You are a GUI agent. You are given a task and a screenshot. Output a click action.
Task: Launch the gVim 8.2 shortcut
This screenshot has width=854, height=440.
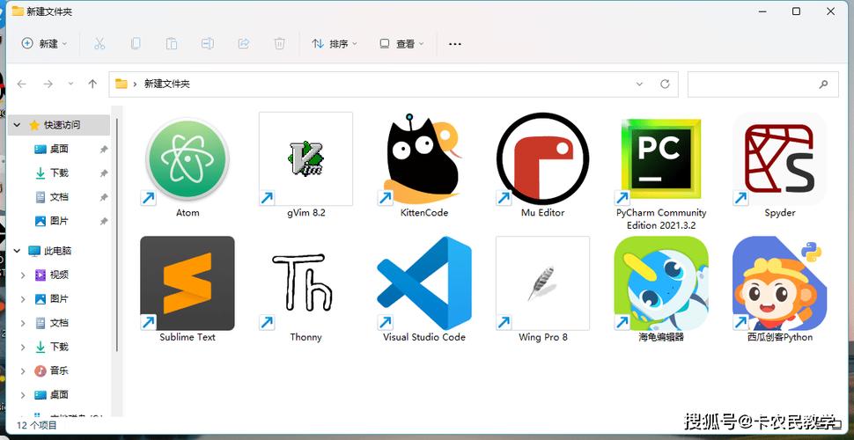click(x=306, y=159)
